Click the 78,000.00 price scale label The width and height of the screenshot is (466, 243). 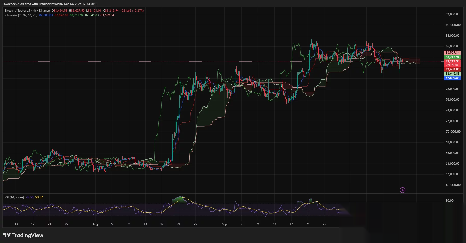click(x=452, y=89)
